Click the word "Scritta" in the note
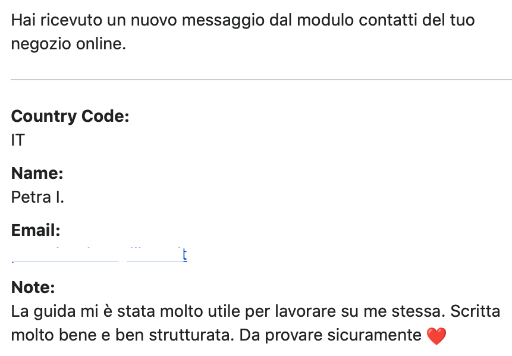Viewport: 512px width, 356px height. pyautogui.click(x=475, y=311)
